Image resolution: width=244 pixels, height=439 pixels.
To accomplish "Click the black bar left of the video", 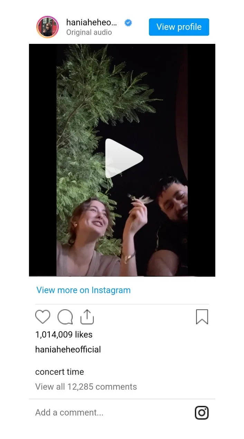I will pos(43,159).
